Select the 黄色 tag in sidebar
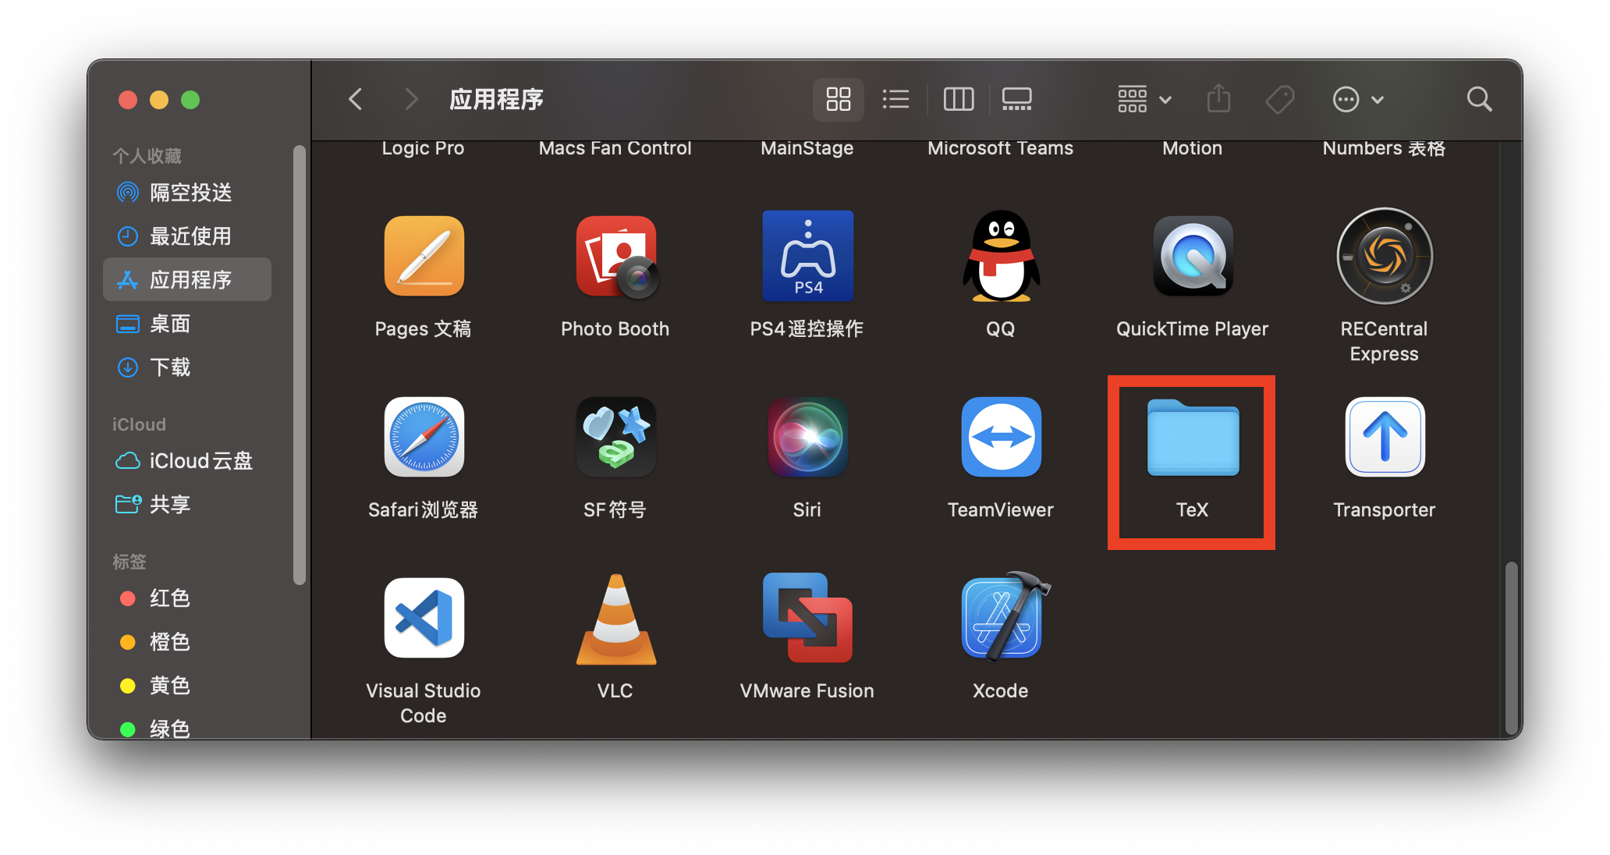This screenshot has height=855, width=1610. click(187, 685)
